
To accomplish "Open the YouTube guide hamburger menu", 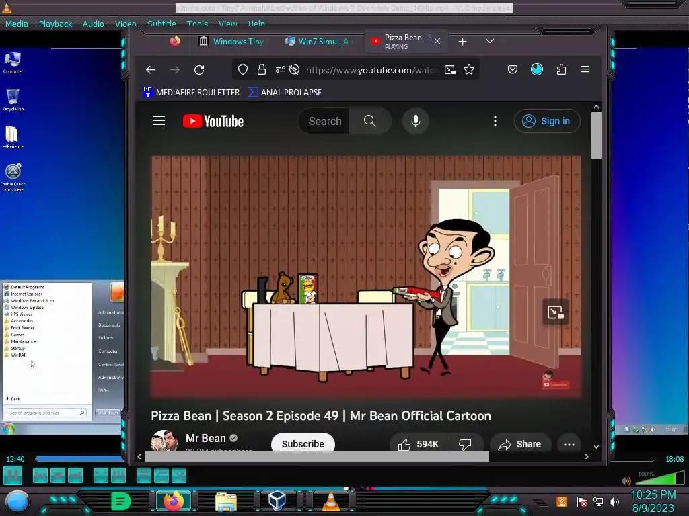I will [159, 121].
